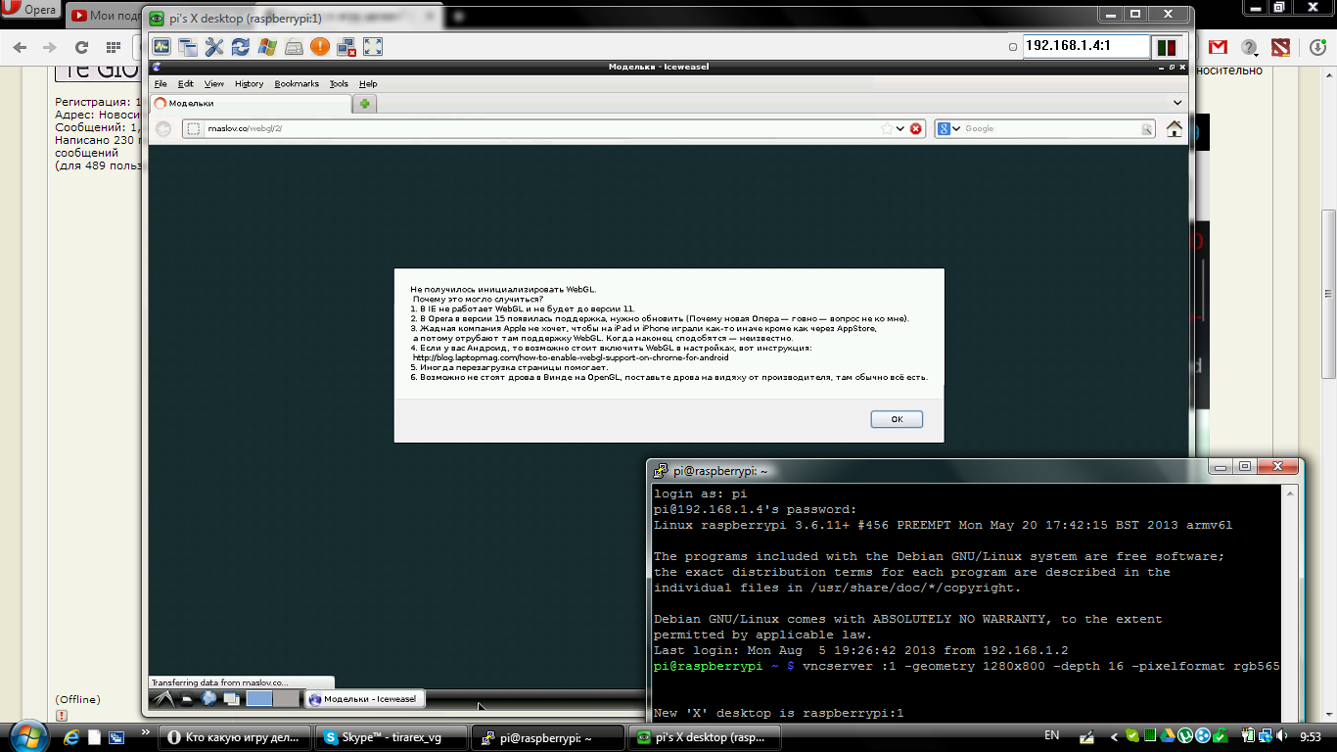Click the Windows flag icon in VNC toolbar

click(x=267, y=47)
